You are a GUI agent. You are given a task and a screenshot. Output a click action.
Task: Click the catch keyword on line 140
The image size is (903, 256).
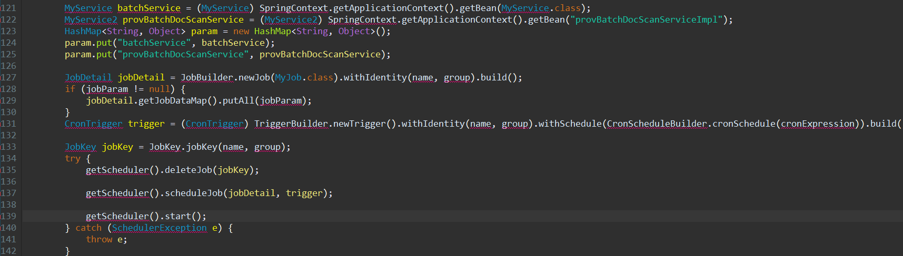(88, 228)
